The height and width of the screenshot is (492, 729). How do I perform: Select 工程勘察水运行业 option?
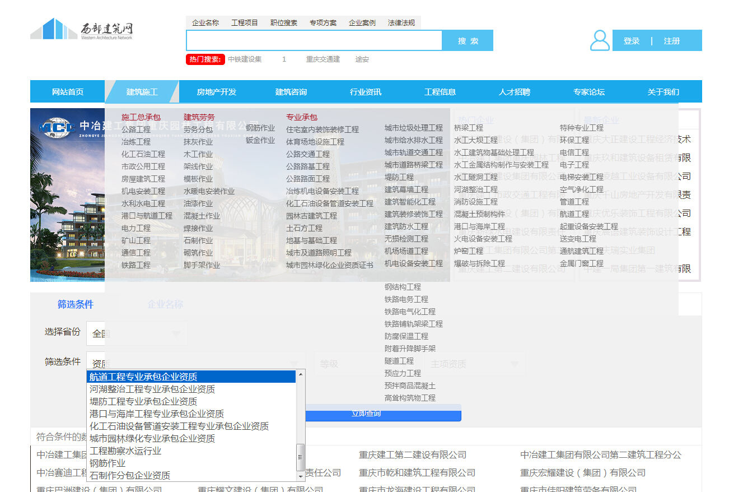[x=191, y=451]
